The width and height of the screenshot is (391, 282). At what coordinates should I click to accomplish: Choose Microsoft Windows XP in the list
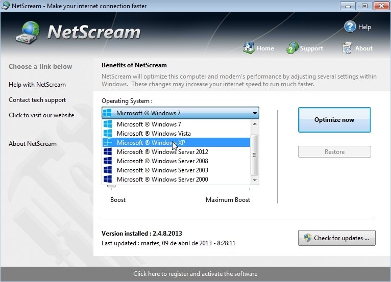(176, 142)
